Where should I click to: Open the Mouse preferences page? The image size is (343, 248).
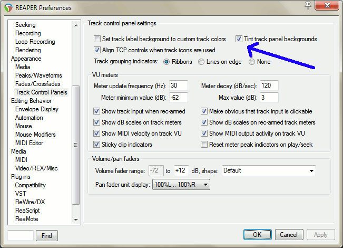[24, 126]
